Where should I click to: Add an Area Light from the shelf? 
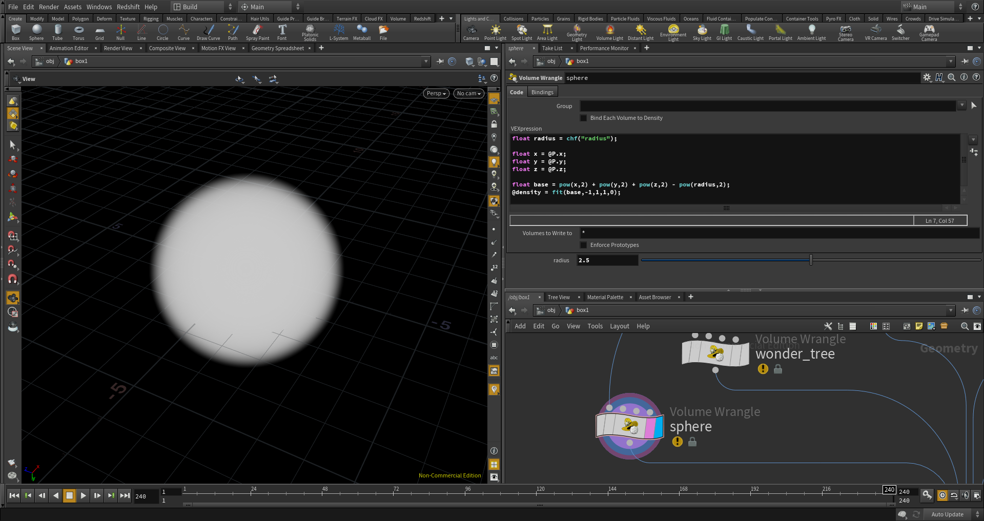click(547, 32)
